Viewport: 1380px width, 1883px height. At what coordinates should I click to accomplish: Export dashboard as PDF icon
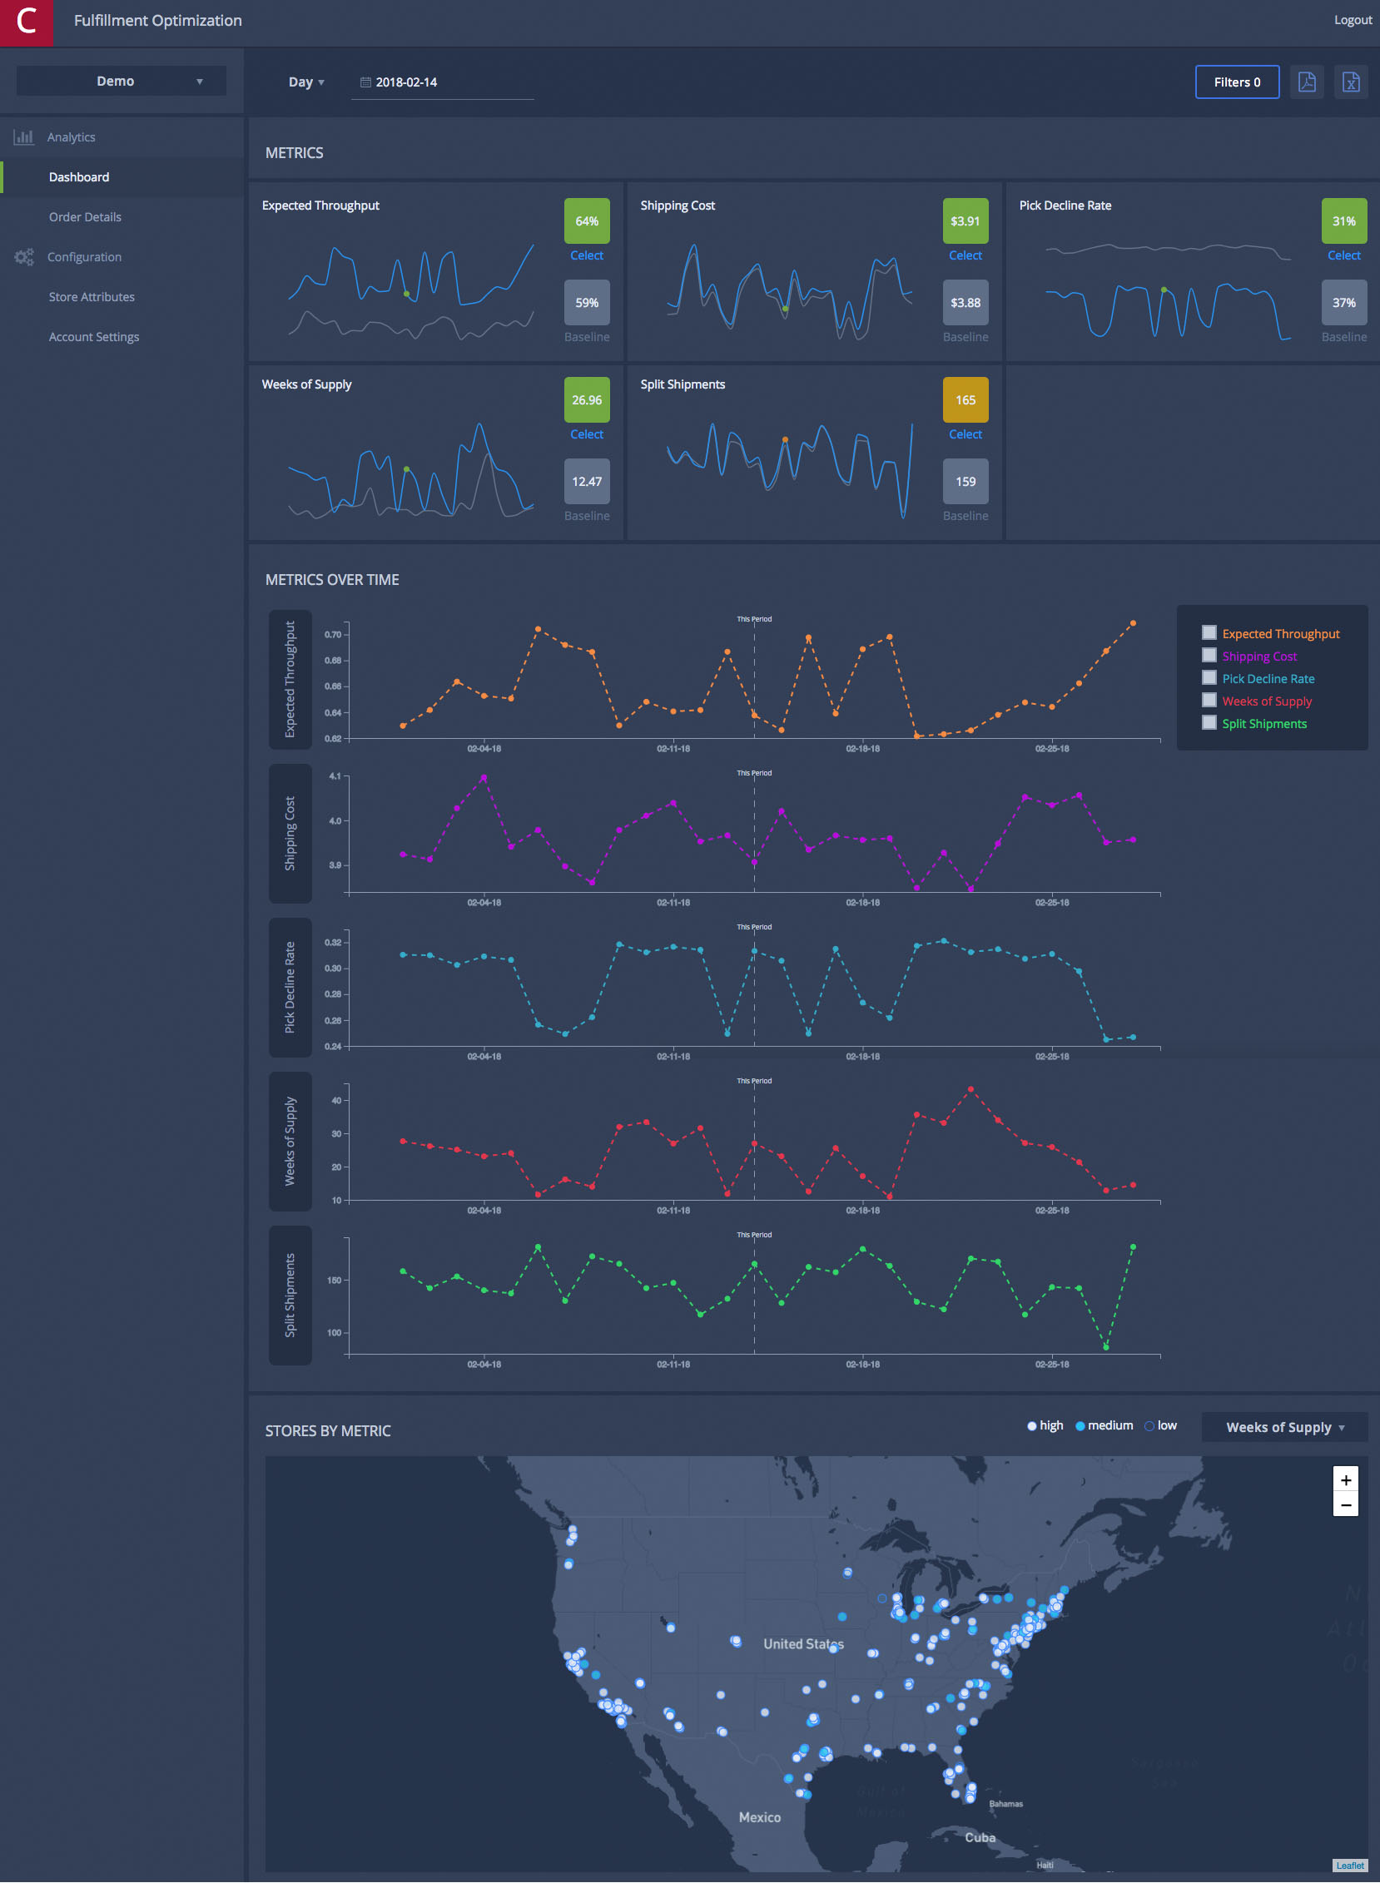point(1307,82)
